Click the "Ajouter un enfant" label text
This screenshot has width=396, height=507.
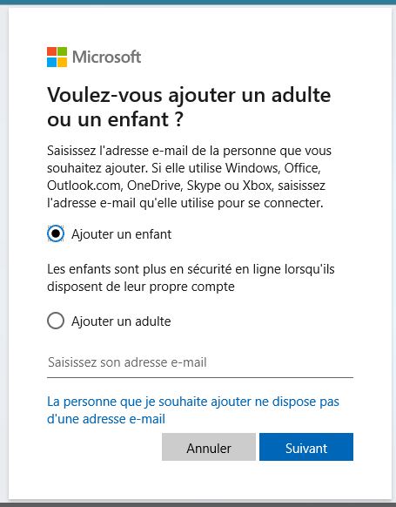tap(122, 234)
